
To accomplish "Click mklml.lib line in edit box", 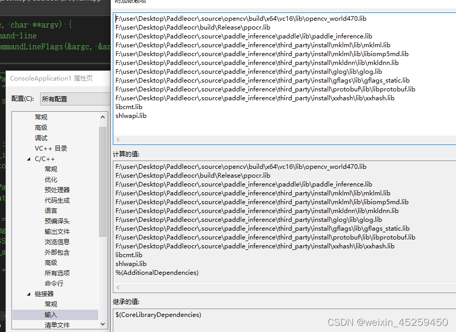I will (x=253, y=45).
